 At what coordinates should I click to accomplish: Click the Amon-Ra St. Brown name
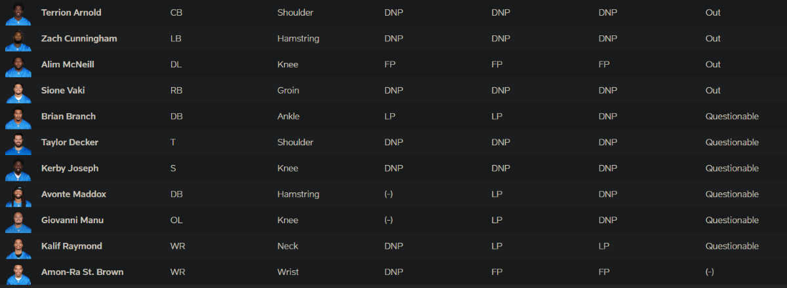point(82,272)
